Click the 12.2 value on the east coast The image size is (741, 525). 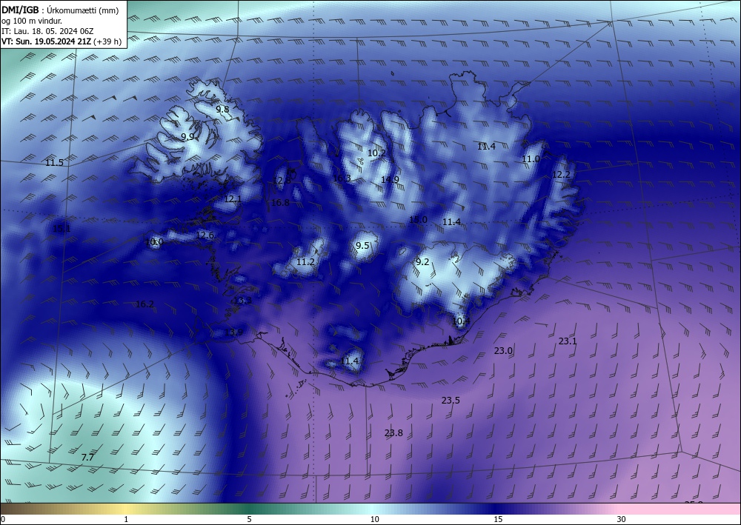click(561, 174)
